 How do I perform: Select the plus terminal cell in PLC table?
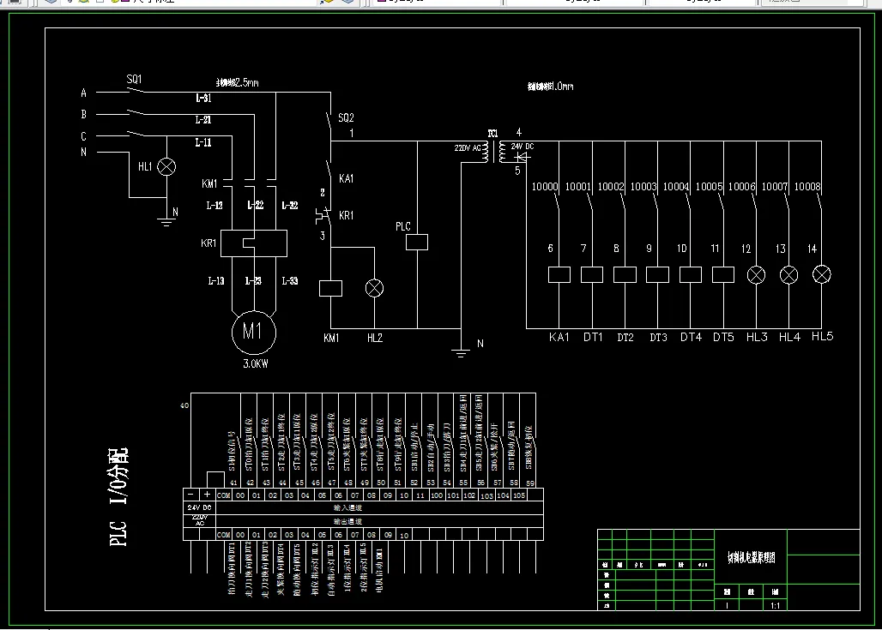207,495
